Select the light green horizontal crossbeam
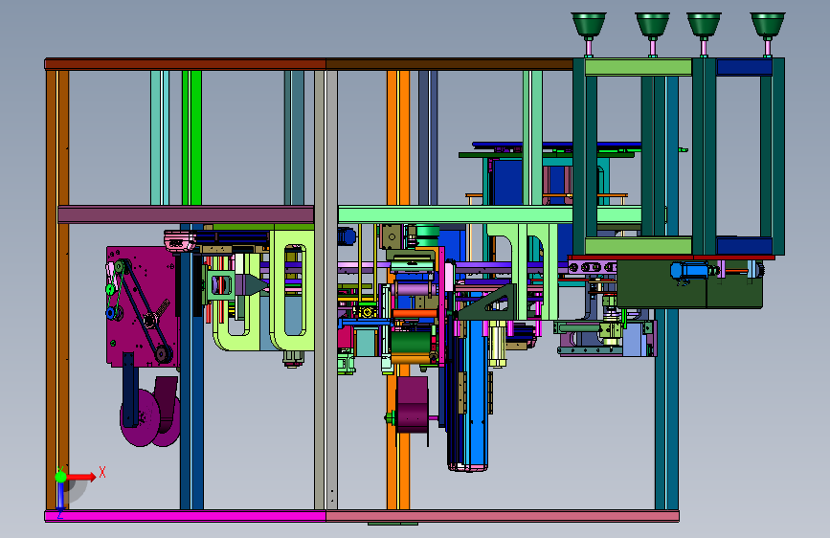 point(456,214)
